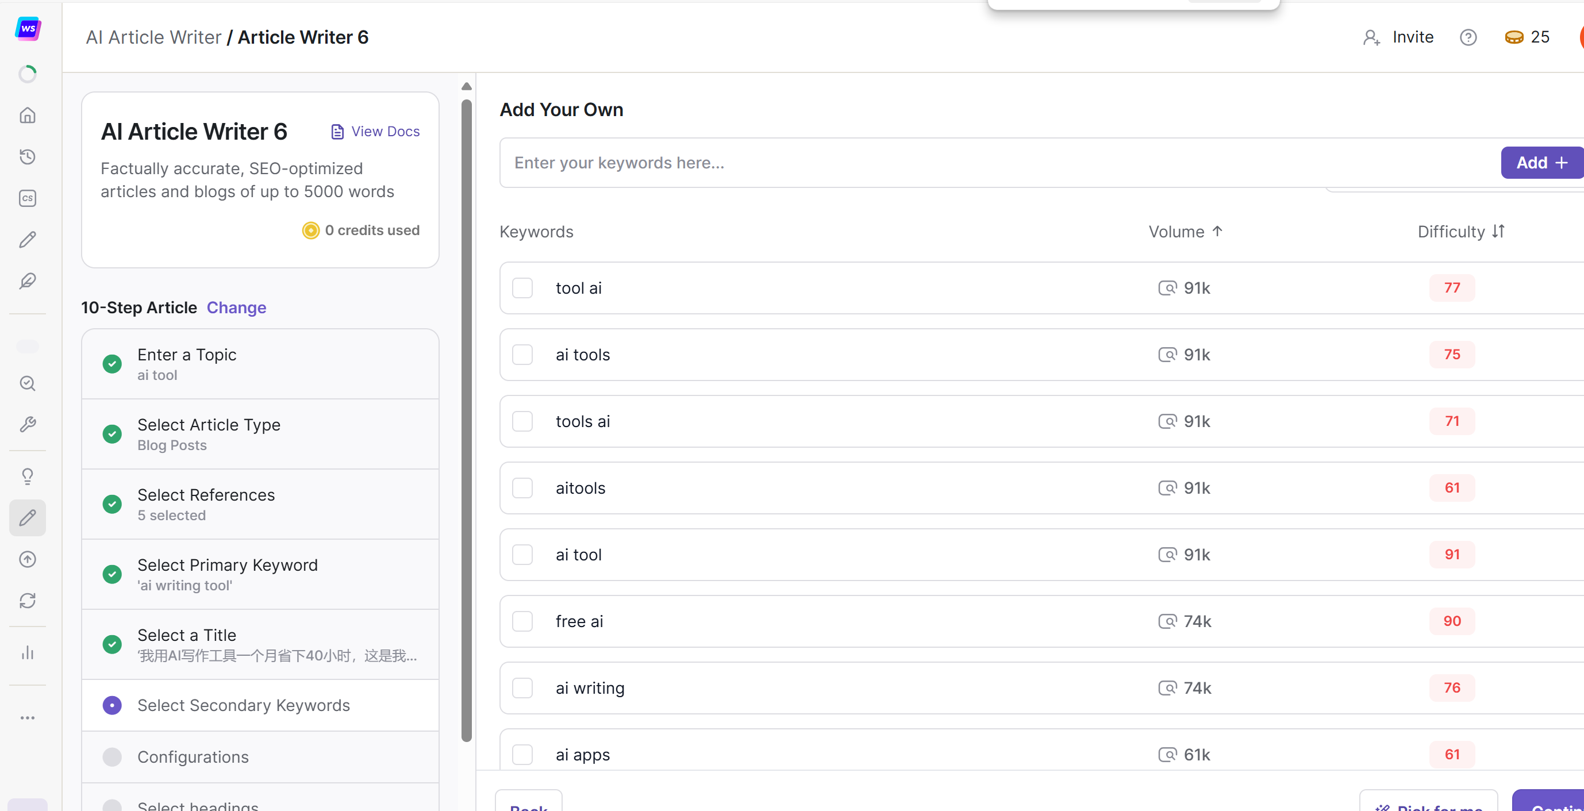
Task: Open the View Docs link
Action: pos(376,132)
